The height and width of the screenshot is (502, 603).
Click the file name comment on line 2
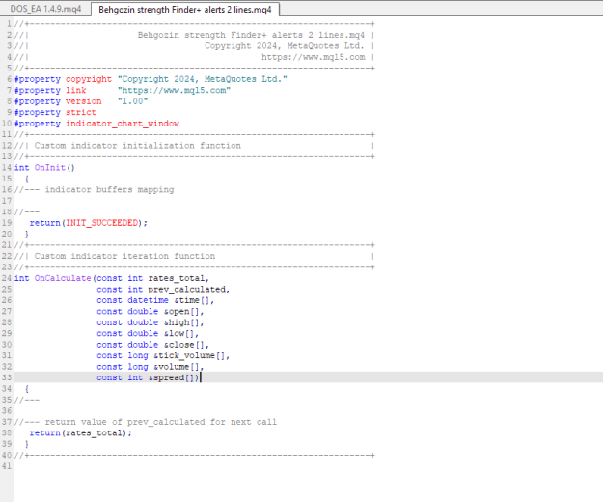[x=251, y=35]
